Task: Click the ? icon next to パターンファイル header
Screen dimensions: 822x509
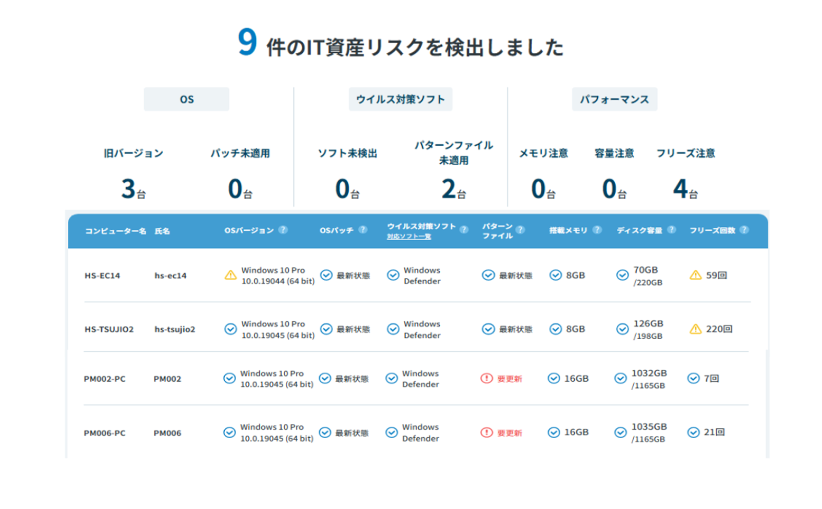Action: [x=521, y=230]
